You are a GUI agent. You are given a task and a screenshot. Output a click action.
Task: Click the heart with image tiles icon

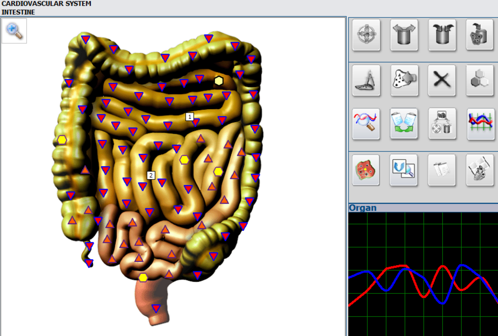480,170
